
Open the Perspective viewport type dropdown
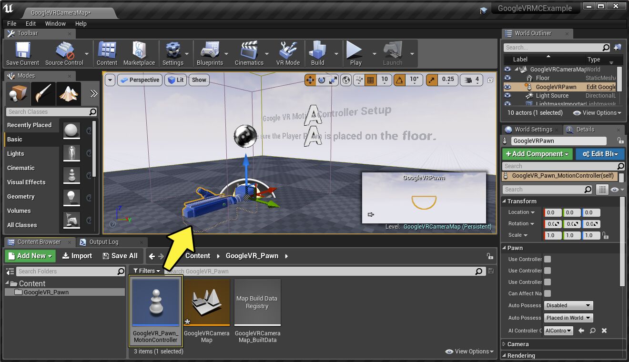[140, 80]
